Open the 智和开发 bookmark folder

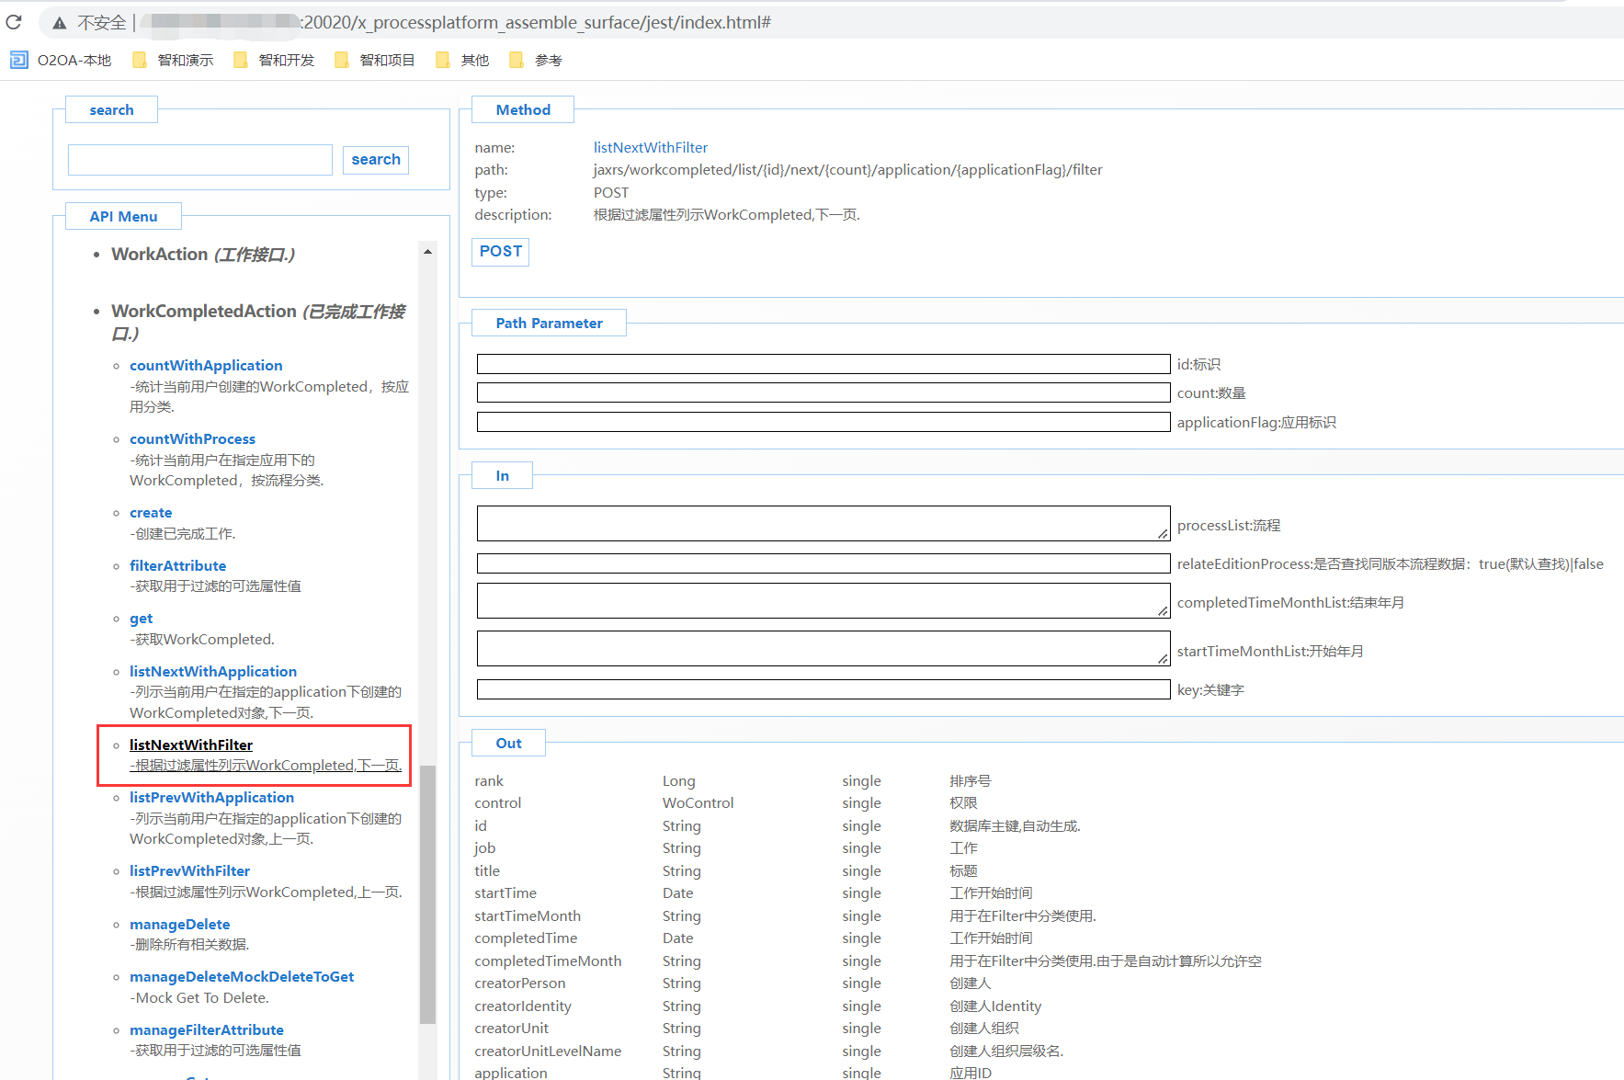coord(275,61)
